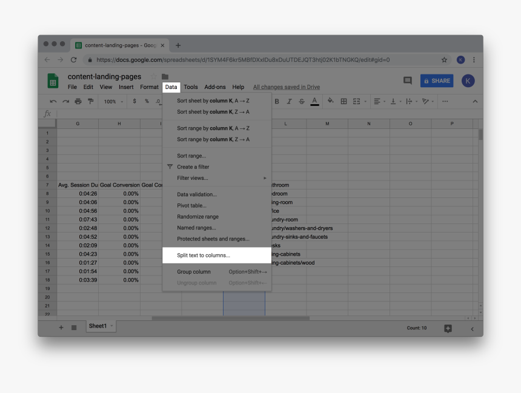Toggle italic formatting
Viewport: 521px width, 393px height.
289,101
